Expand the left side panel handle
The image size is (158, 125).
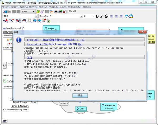pos(2,71)
